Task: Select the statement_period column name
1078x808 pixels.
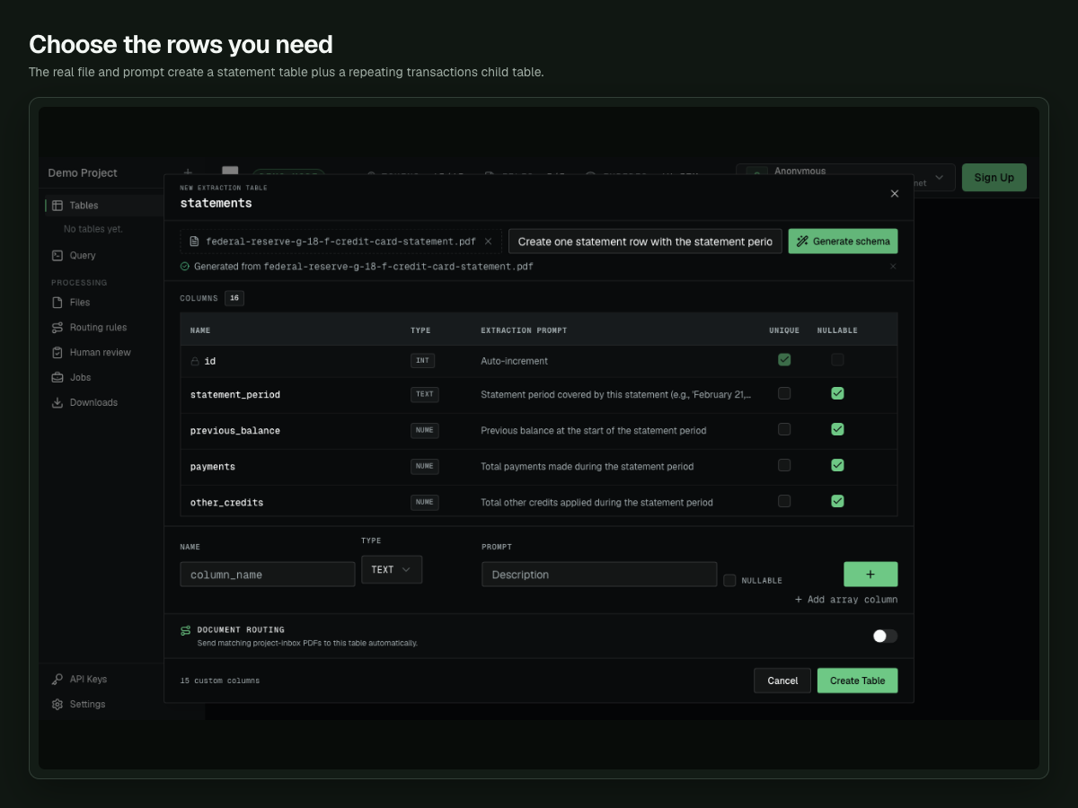Action: (235, 395)
